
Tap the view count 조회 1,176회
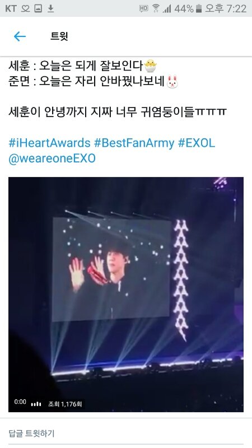65,404
